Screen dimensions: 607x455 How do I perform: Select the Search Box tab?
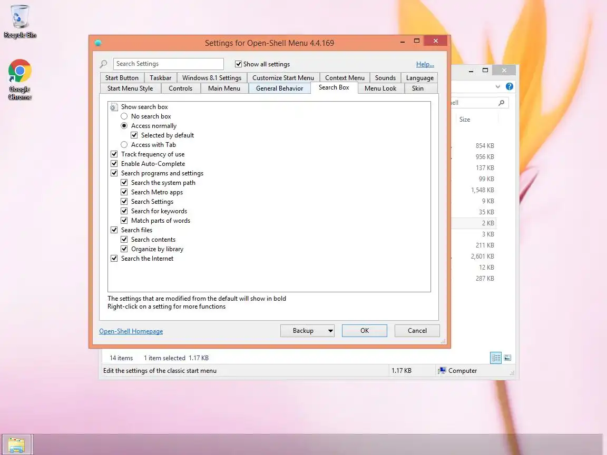[334, 87]
